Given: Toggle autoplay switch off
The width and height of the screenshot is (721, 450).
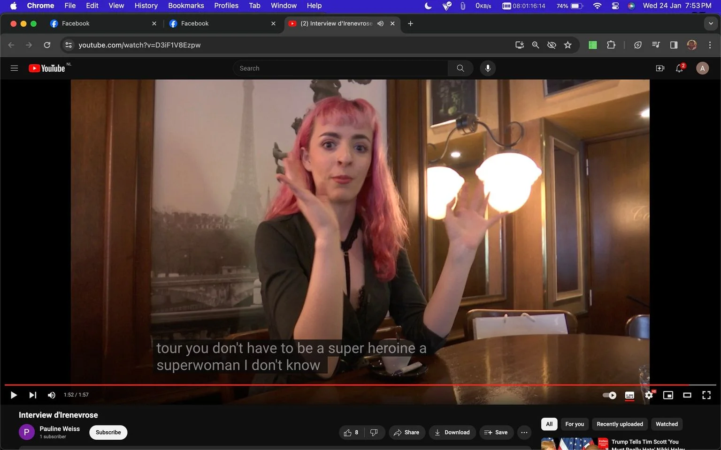Looking at the screenshot, I should pyautogui.click(x=609, y=395).
